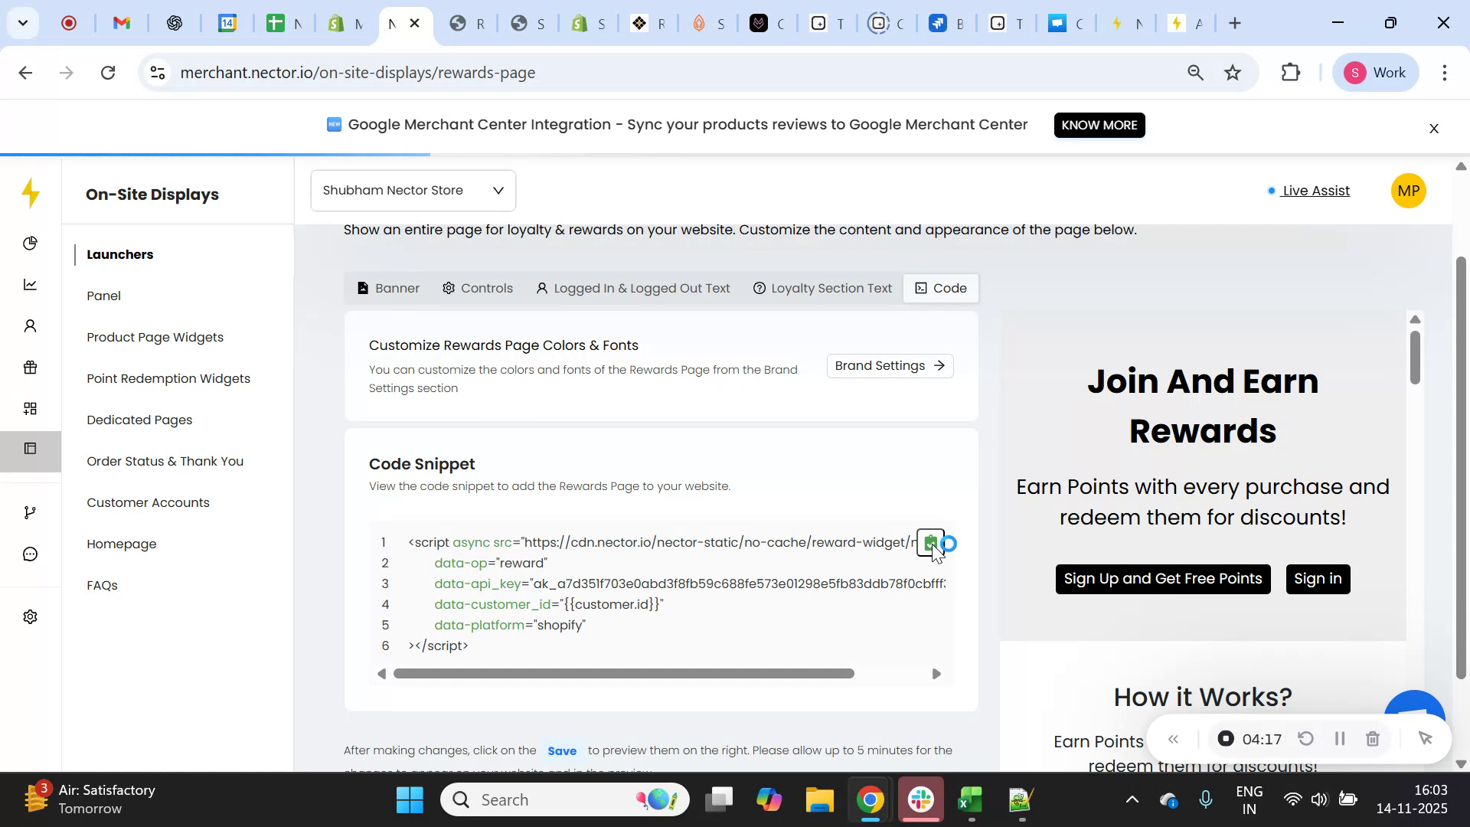Image resolution: width=1470 pixels, height=827 pixels.
Task: Enable Live Assist mode
Action: click(1314, 191)
